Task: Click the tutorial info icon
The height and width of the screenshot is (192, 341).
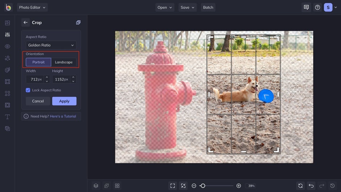Action: [x=26, y=116]
